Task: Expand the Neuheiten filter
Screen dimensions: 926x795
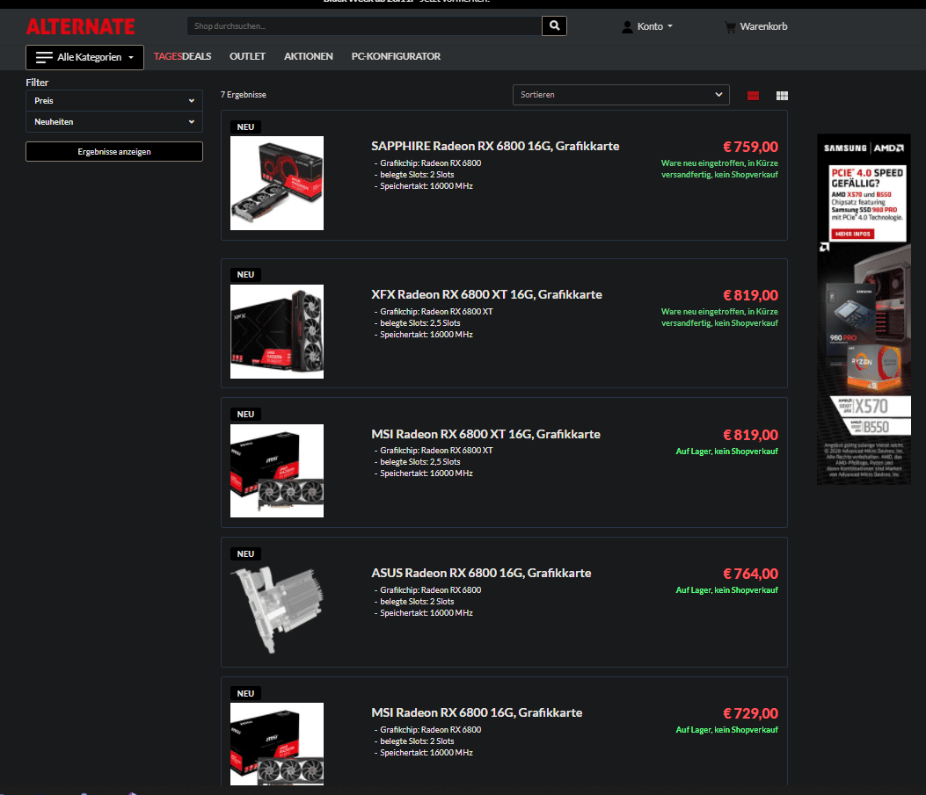Action: (114, 122)
